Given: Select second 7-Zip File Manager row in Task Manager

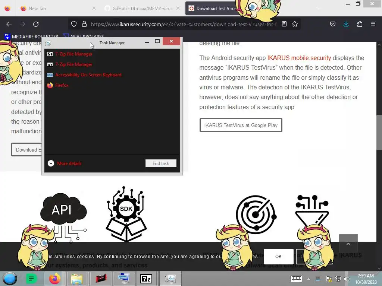Looking at the screenshot, I should (112, 64).
